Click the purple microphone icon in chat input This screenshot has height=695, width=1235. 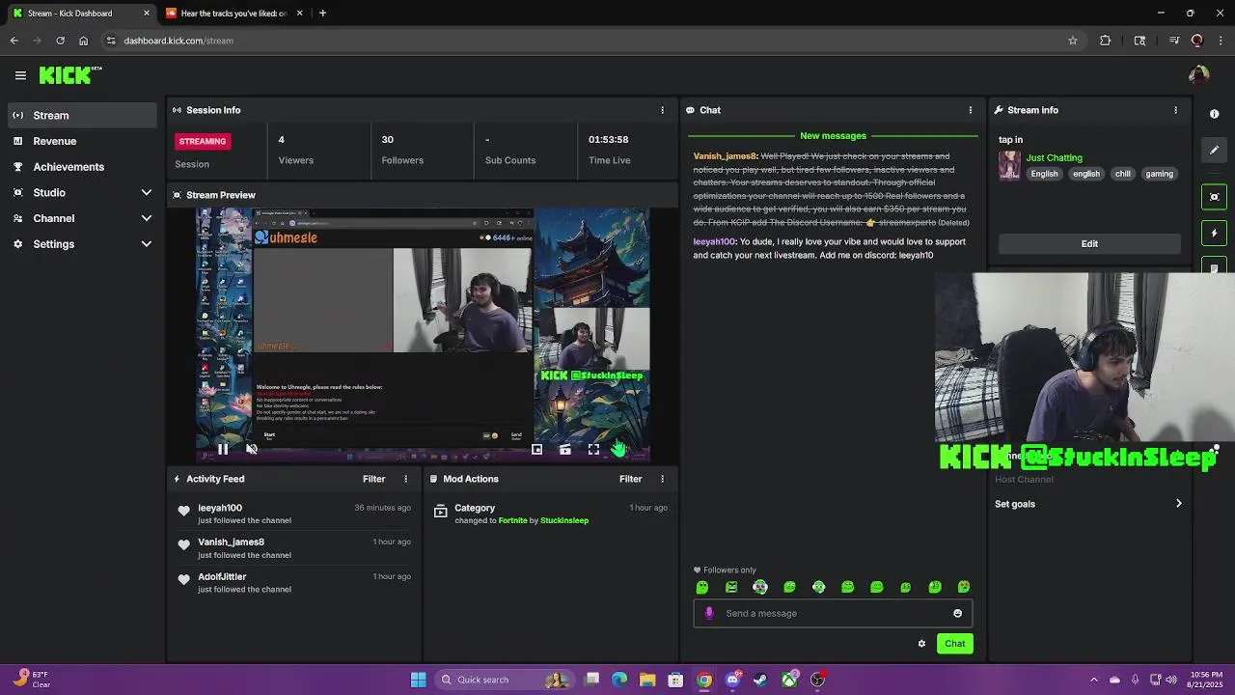click(x=709, y=613)
